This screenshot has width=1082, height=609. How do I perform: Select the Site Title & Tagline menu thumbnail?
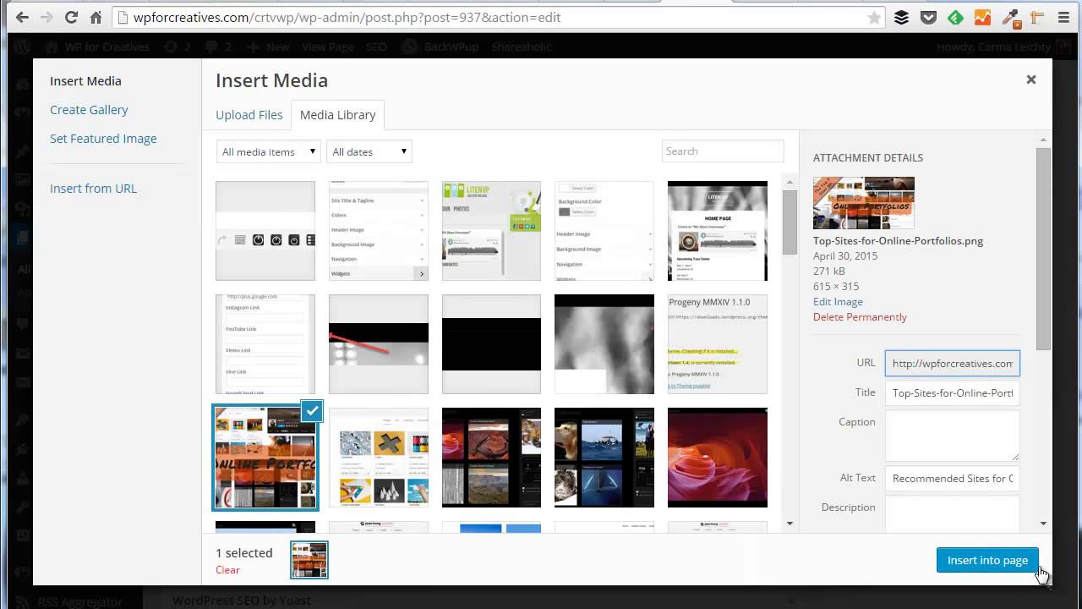pyautogui.click(x=378, y=231)
